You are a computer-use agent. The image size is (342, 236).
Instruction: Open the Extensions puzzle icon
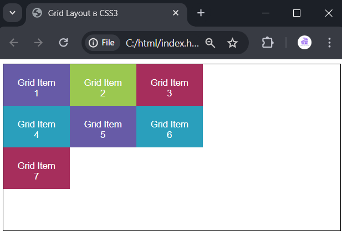[268, 43]
